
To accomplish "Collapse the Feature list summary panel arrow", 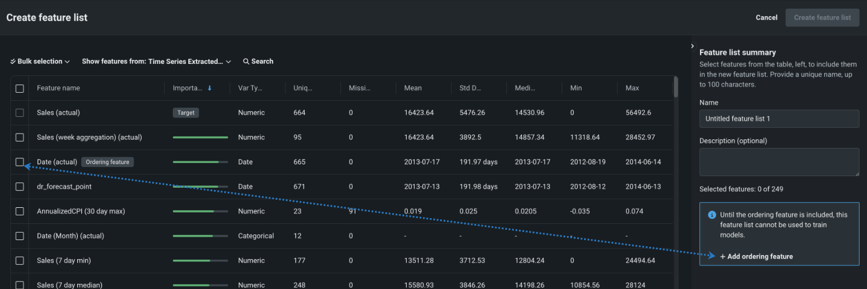I will coord(692,46).
